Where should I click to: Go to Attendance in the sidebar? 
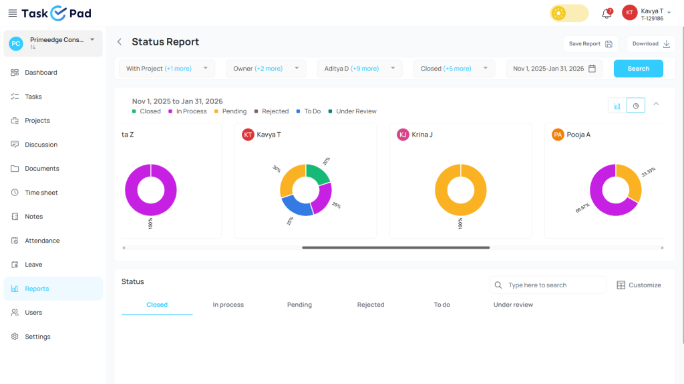pos(42,241)
